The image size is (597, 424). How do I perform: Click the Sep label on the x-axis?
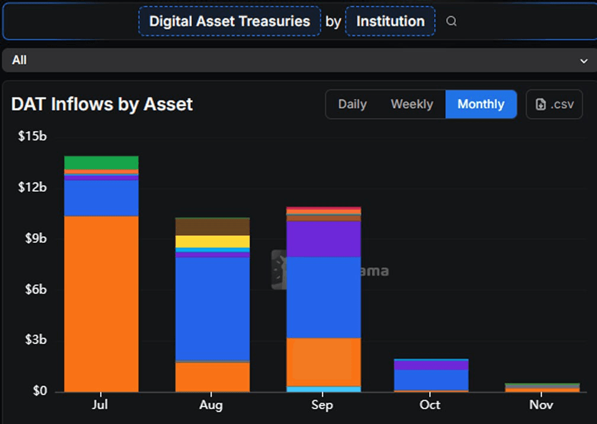pyautogui.click(x=322, y=405)
